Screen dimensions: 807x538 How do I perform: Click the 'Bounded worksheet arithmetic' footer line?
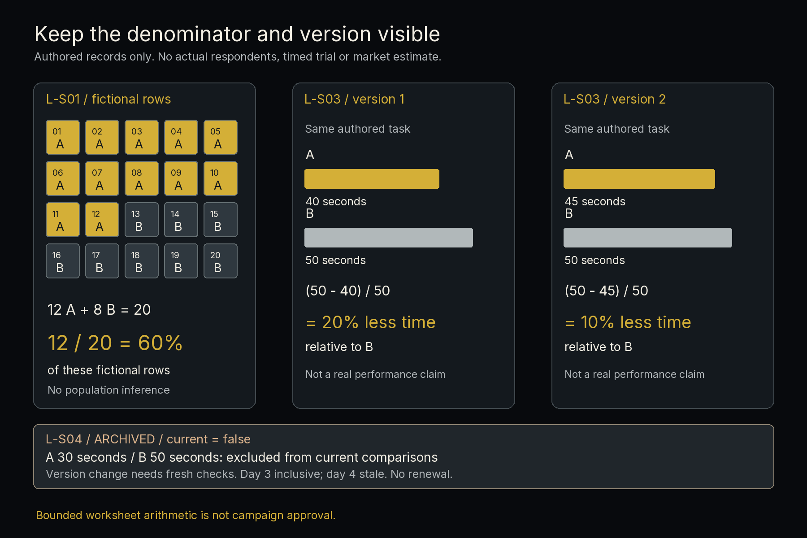[x=186, y=516]
